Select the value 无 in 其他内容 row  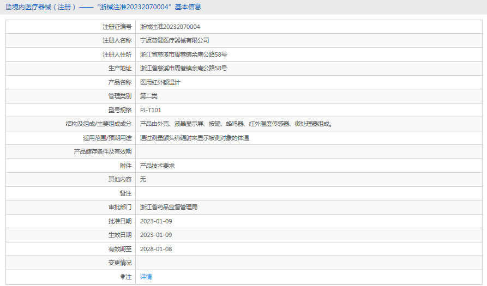(143, 179)
